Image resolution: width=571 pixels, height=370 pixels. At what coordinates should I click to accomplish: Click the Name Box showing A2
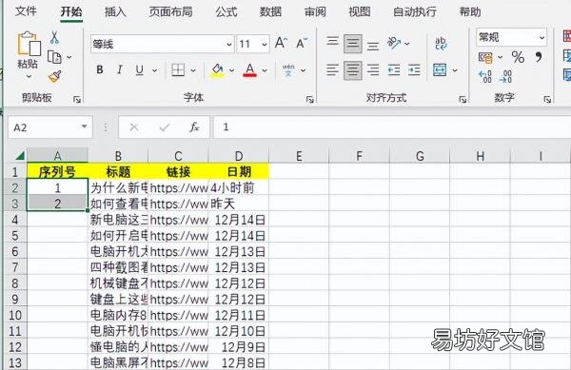[50, 127]
